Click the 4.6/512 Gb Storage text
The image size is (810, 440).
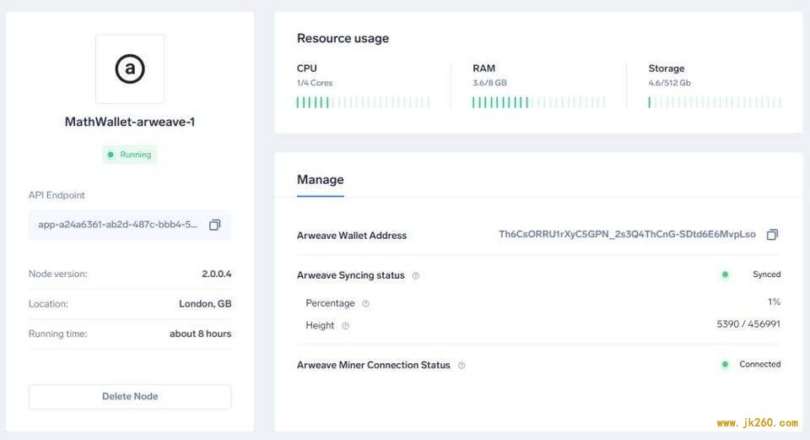669,83
